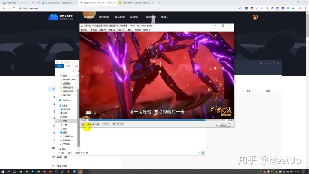Expand 百宝箱 dropdown in iMyShare nav
This screenshot has height=174, width=309.
click(x=135, y=17)
